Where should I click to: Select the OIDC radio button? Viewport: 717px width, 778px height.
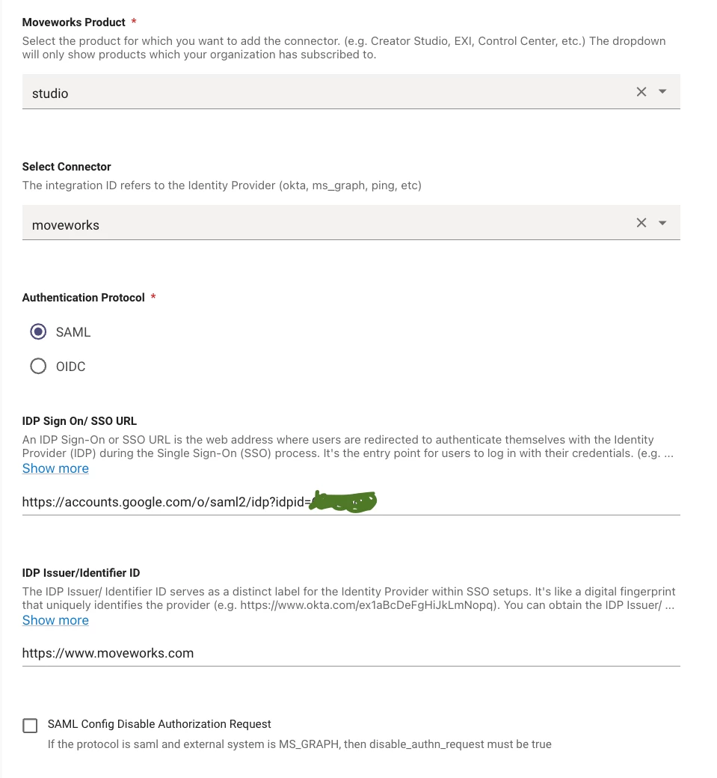(38, 366)
